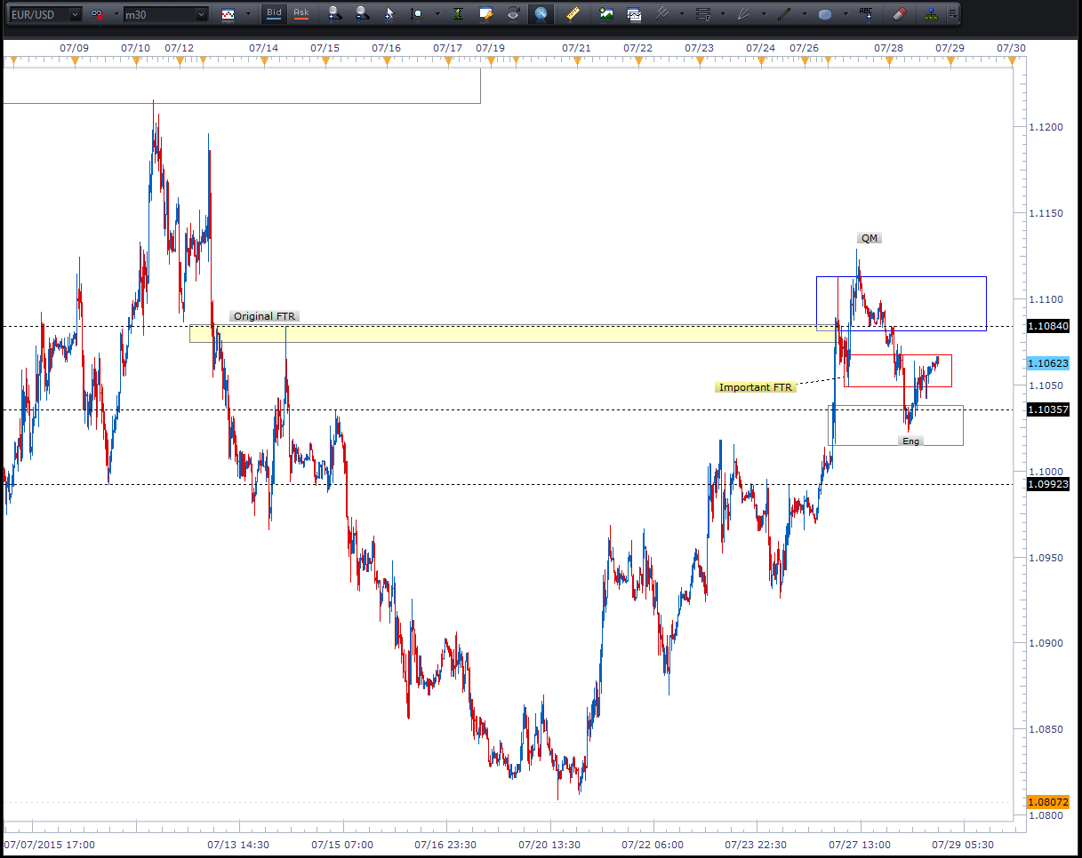1082x858 pixels.
Task: Click the ABC text label tool
Action: coord(866,14)
